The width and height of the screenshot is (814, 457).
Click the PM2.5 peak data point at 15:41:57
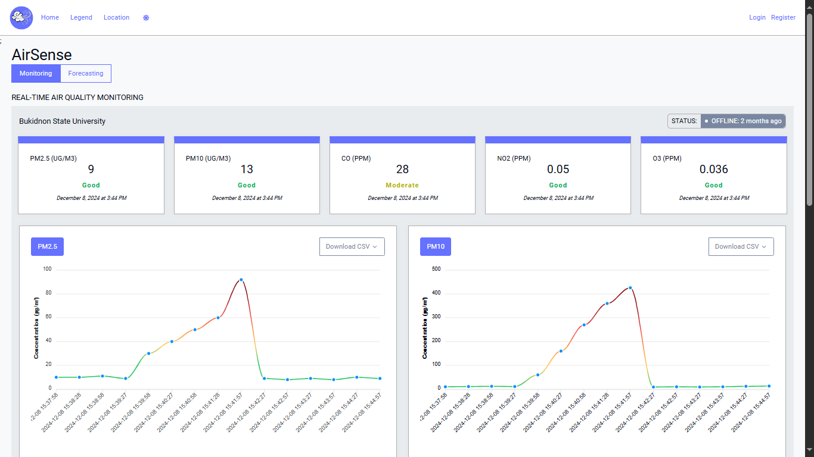click(x=241, y=280)
